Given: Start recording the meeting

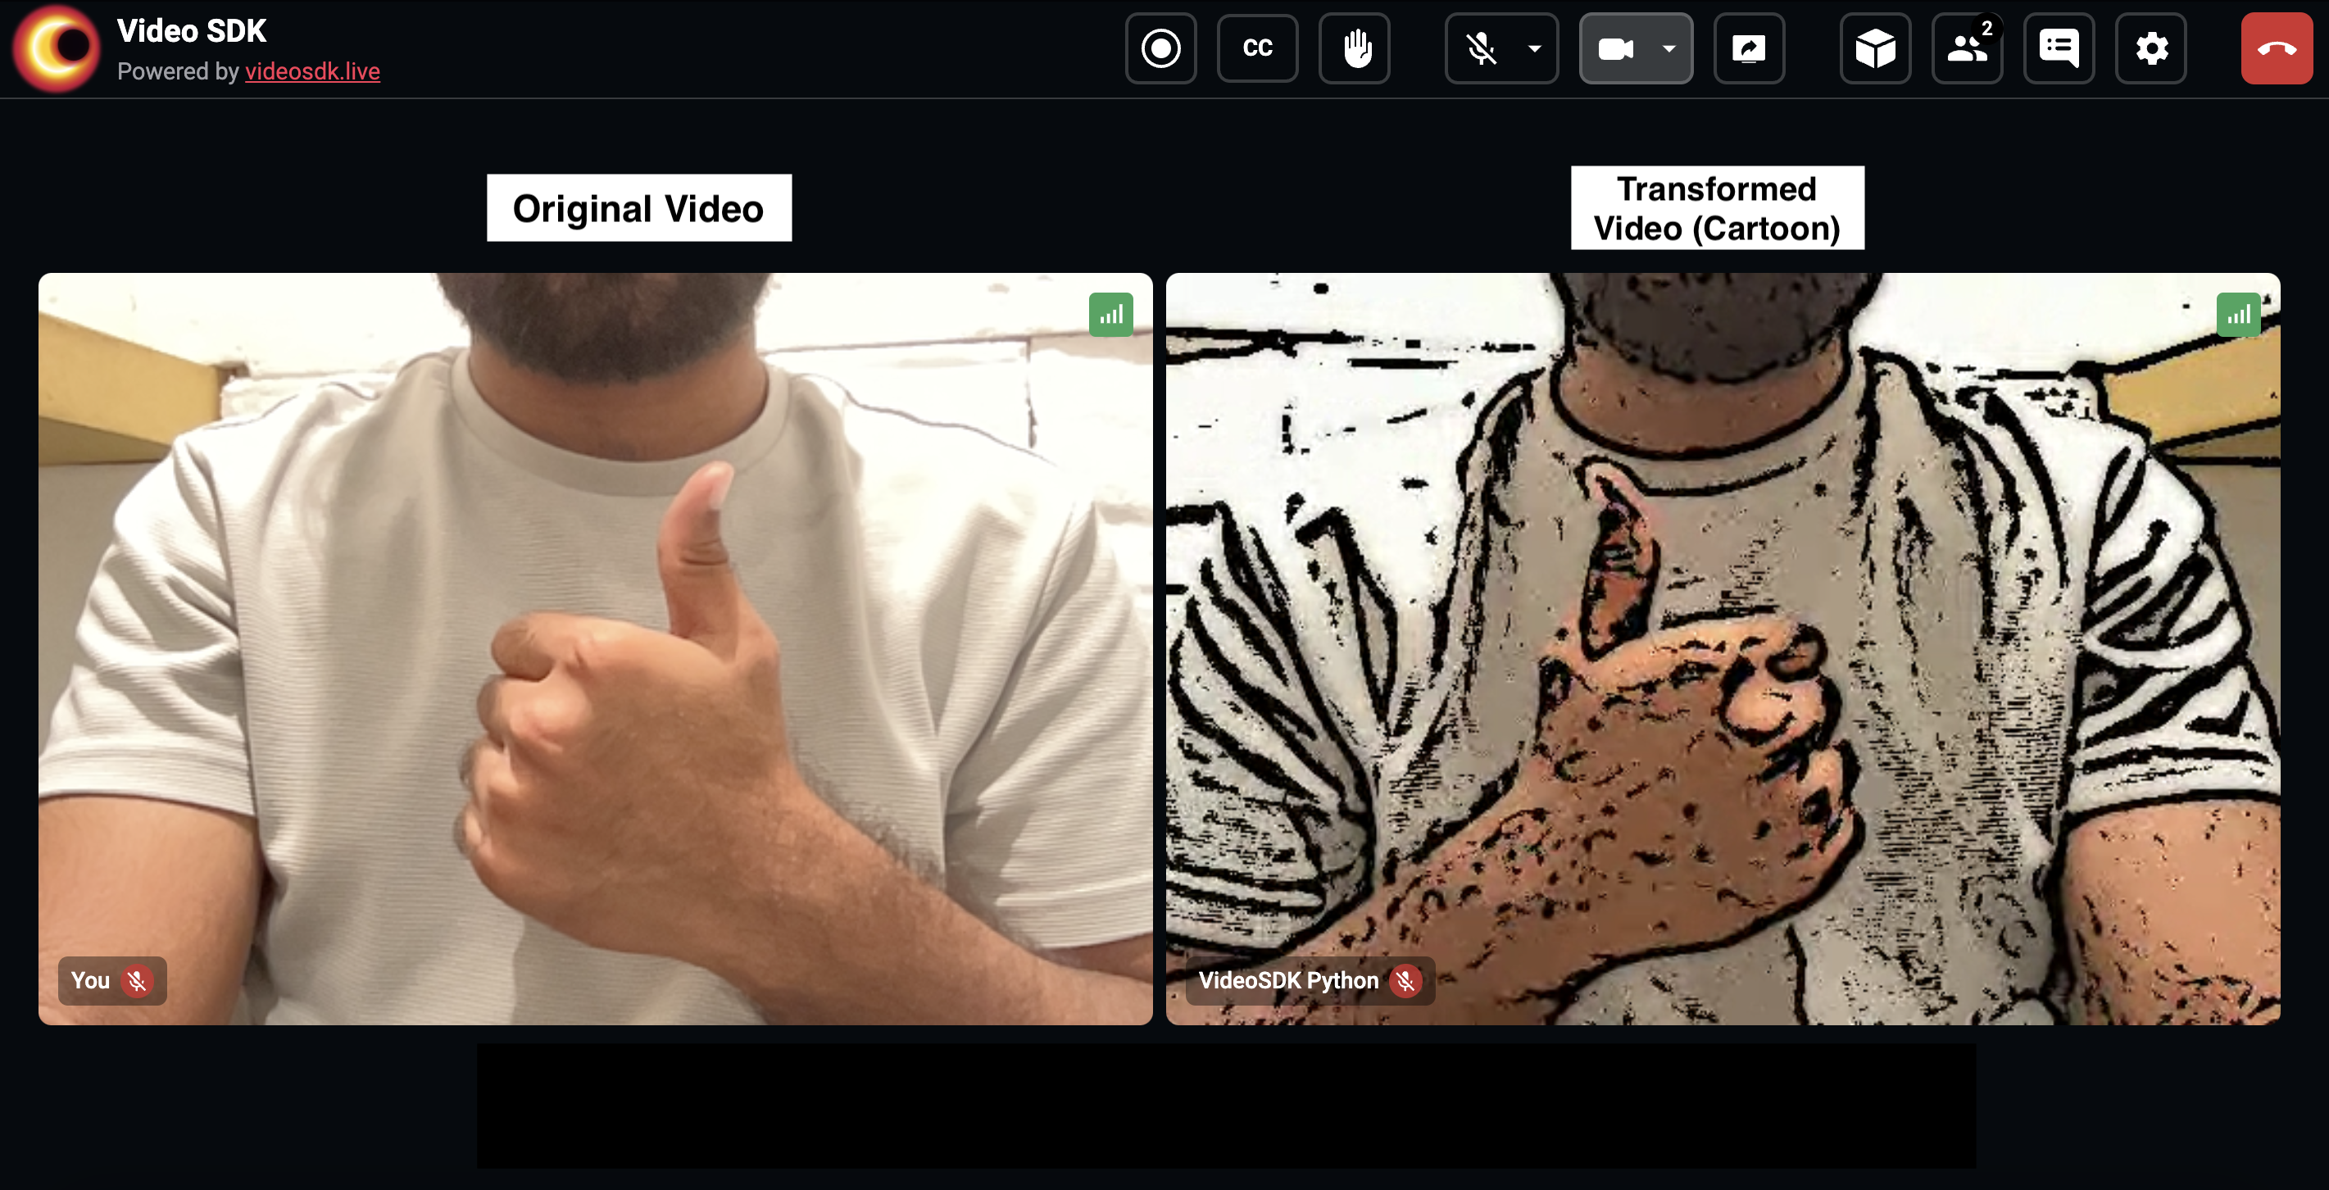Looking at the screenshot, I should pyautogui.click(x=1161, y=48).
